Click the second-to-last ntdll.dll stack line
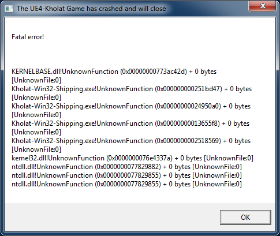 click(x=126, y=175)
